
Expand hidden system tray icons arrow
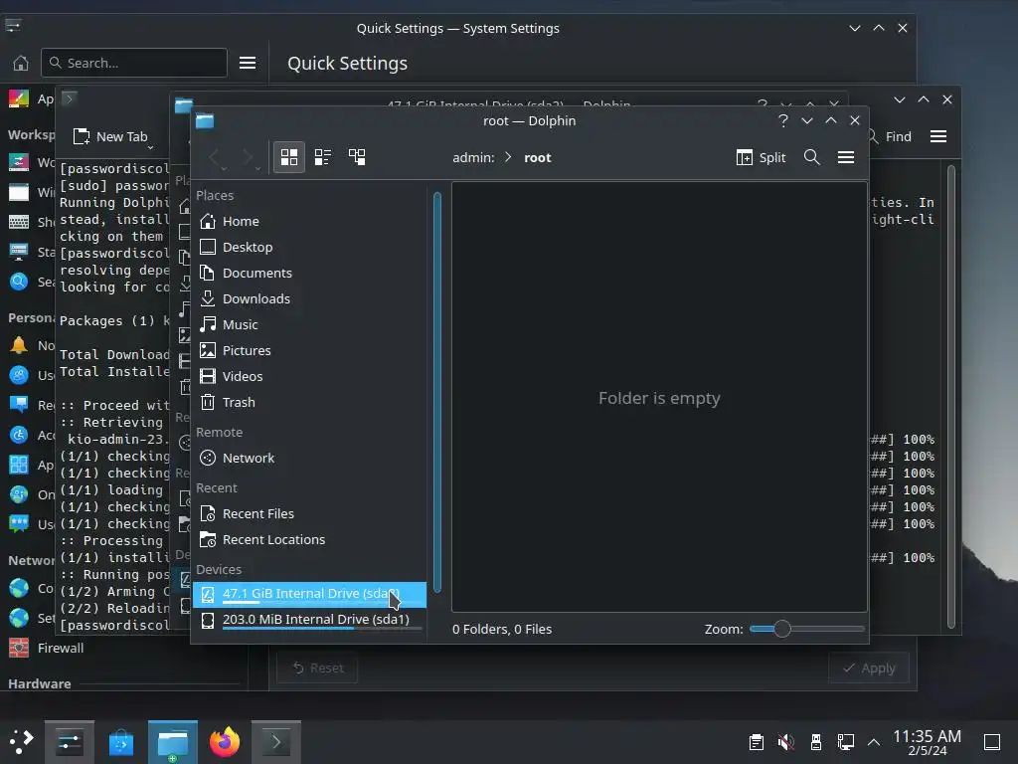(x=874, y=741)
